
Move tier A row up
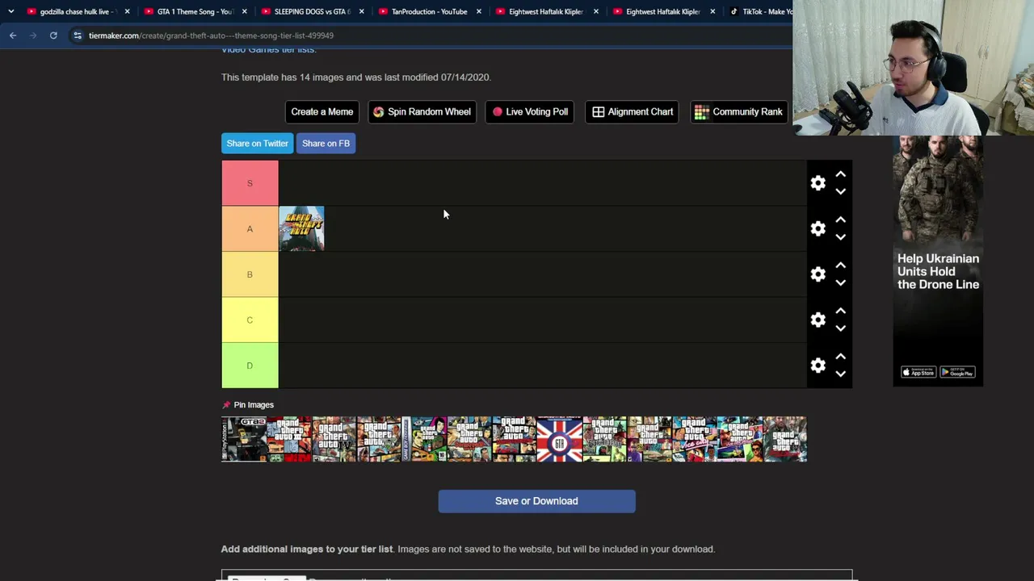coord(841,220)
